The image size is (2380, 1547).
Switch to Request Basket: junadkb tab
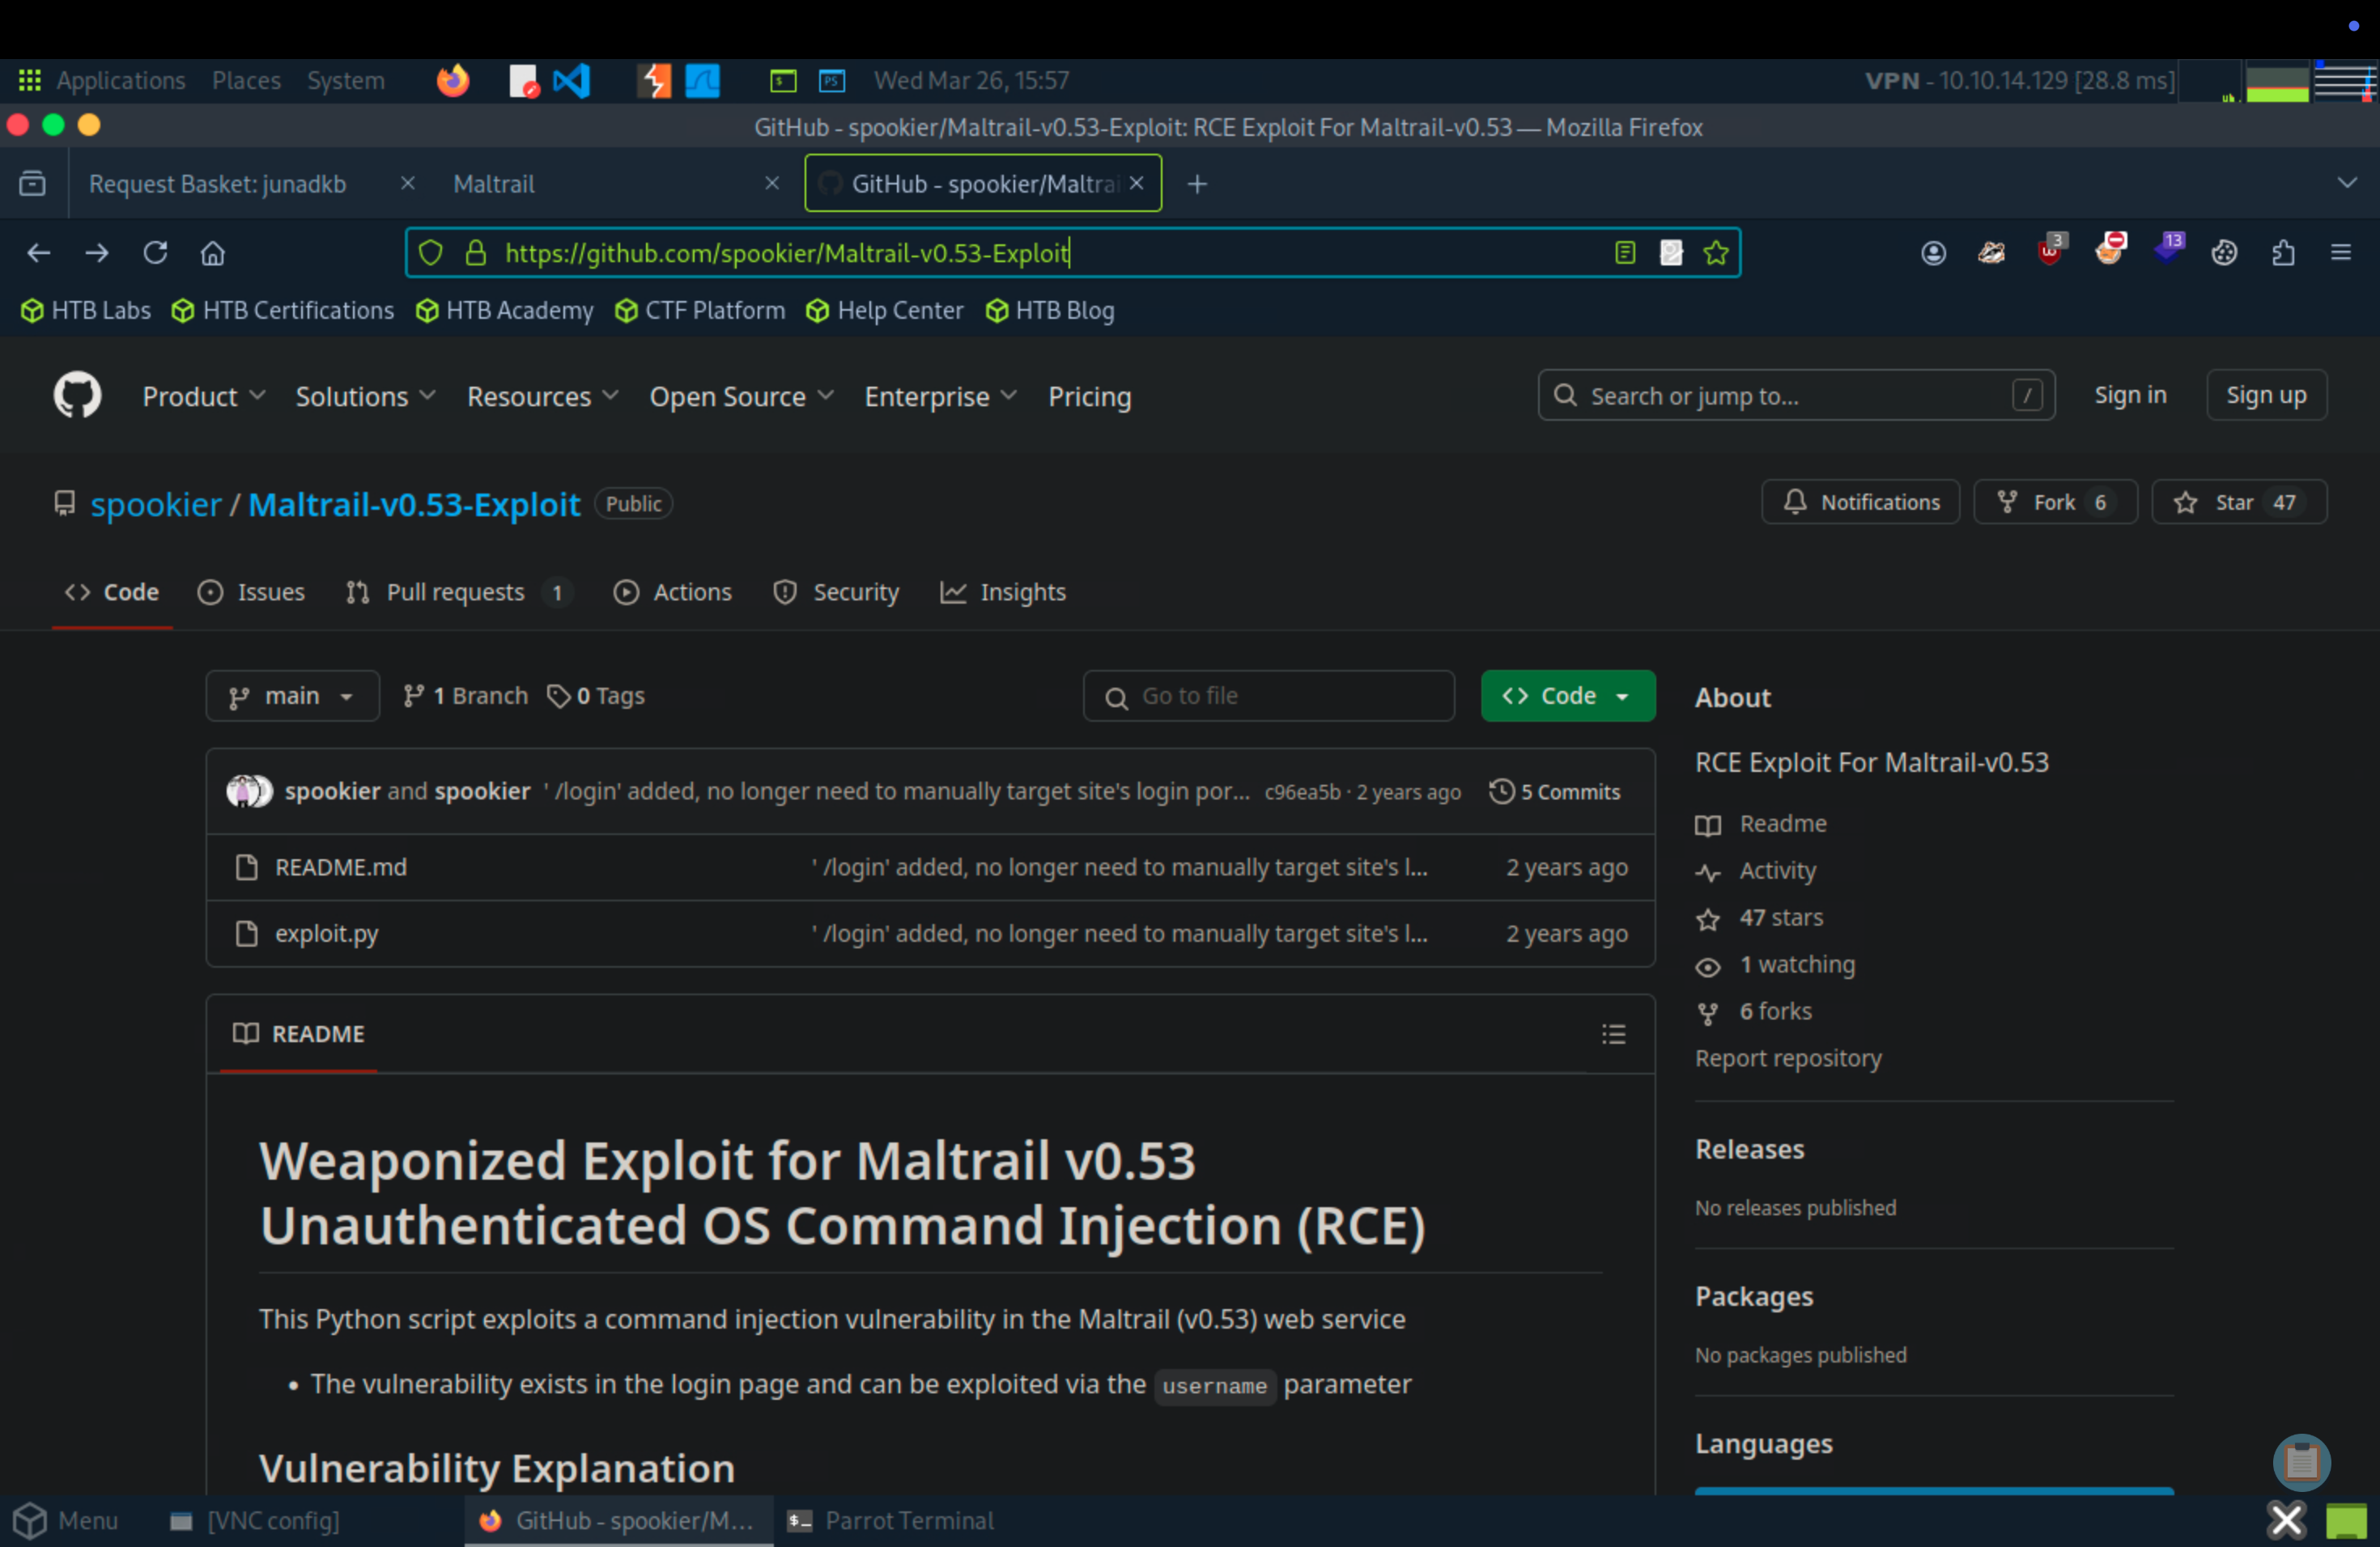[x=250, y=184]
